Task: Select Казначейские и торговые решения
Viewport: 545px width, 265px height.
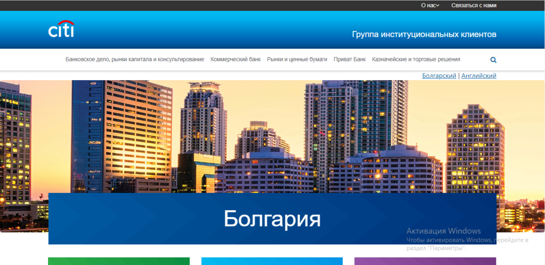Action: click(x=416, y=59)
